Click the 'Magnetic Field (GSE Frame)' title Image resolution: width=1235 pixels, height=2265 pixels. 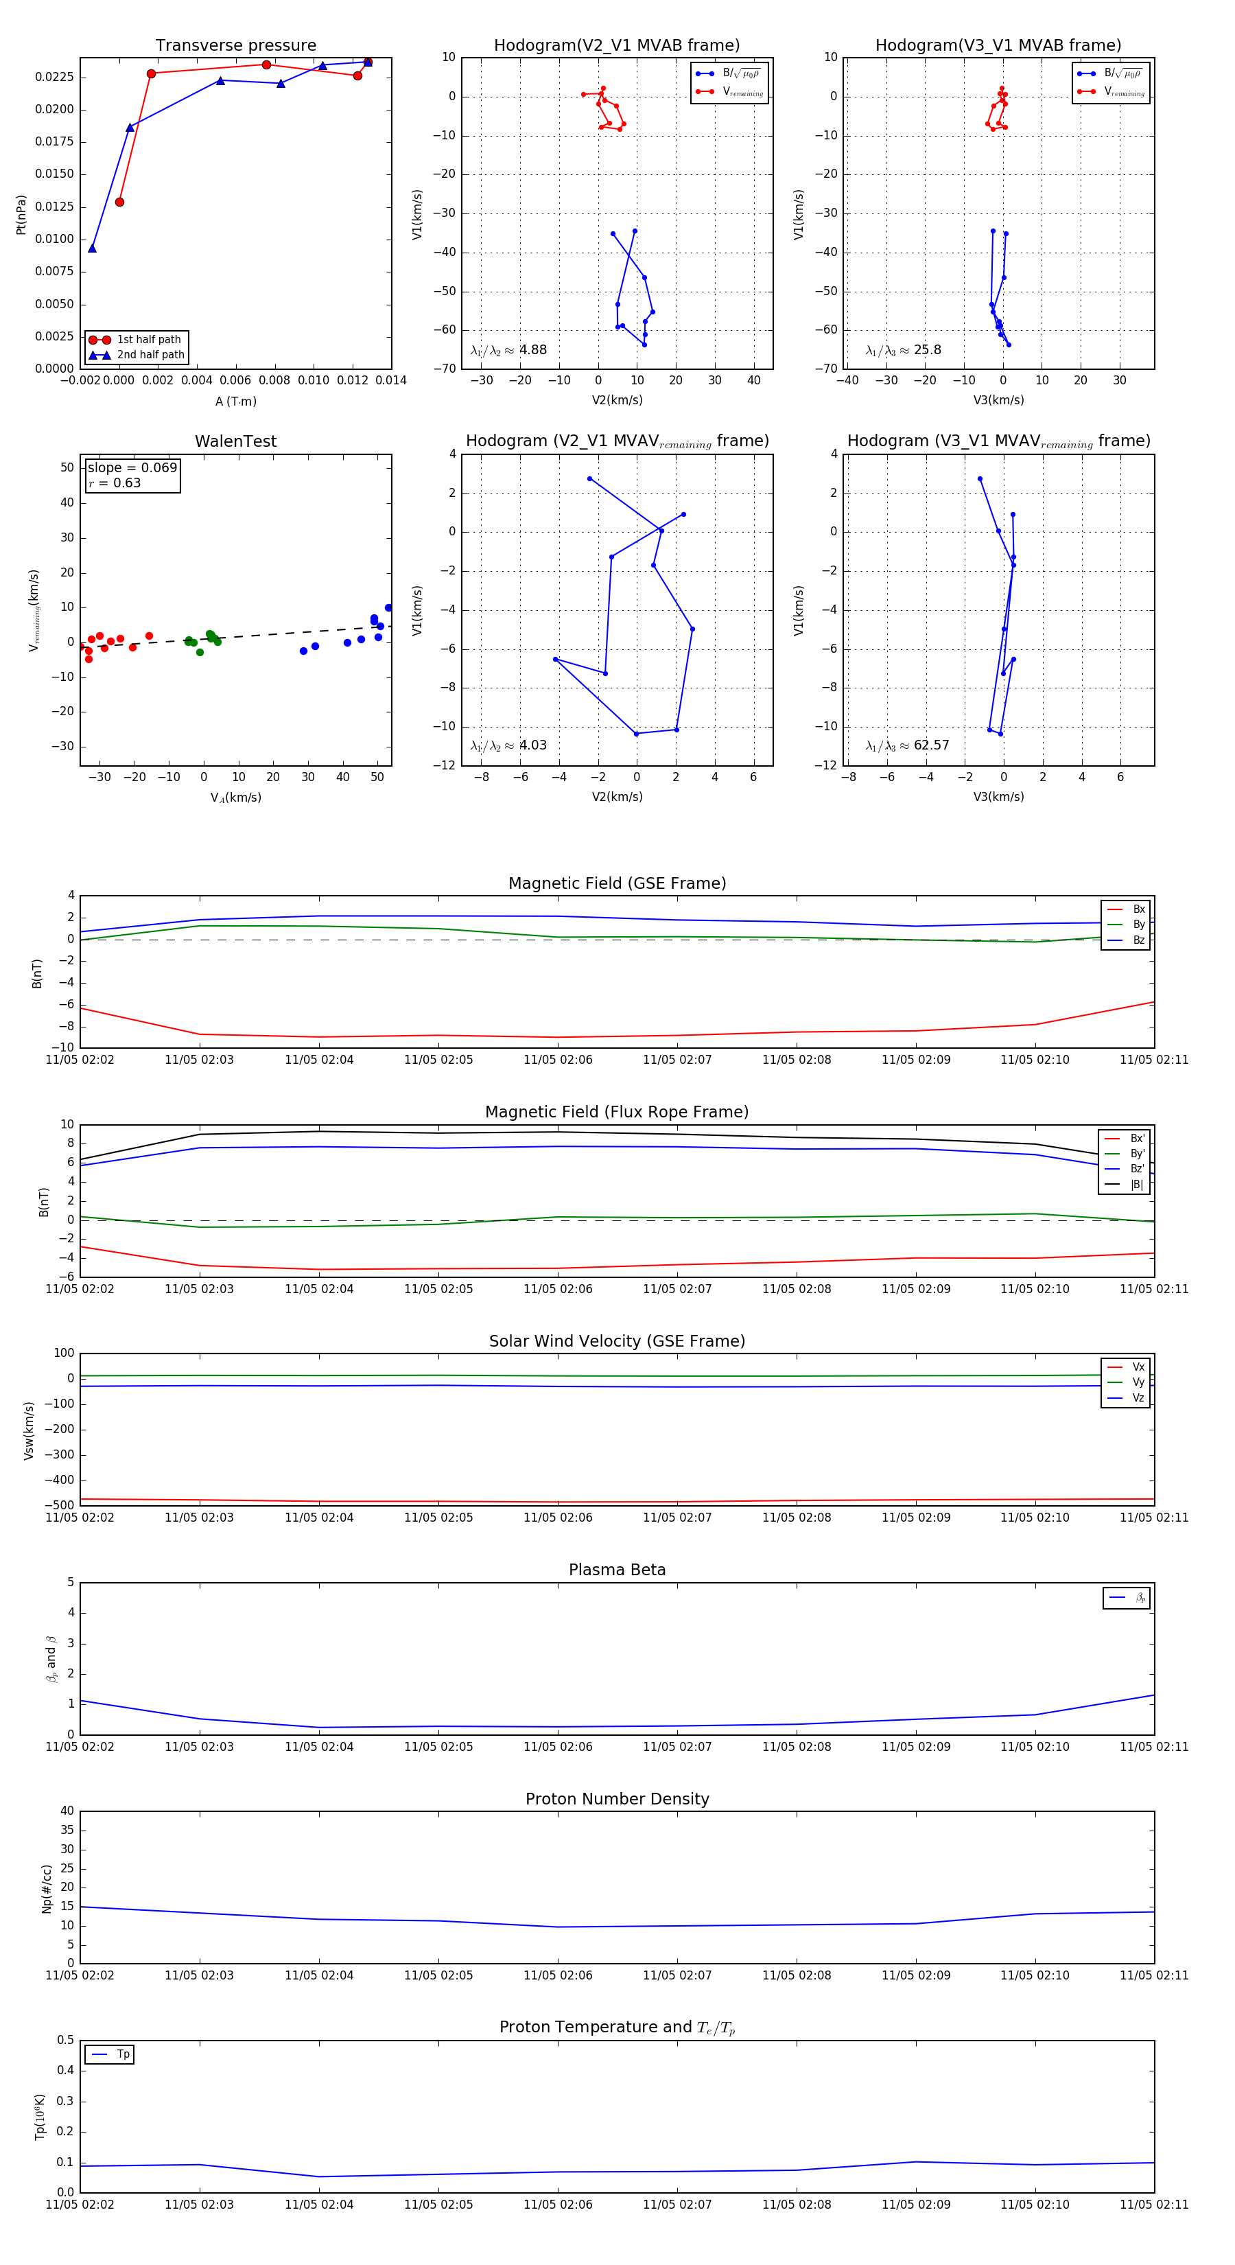(617, 883)
